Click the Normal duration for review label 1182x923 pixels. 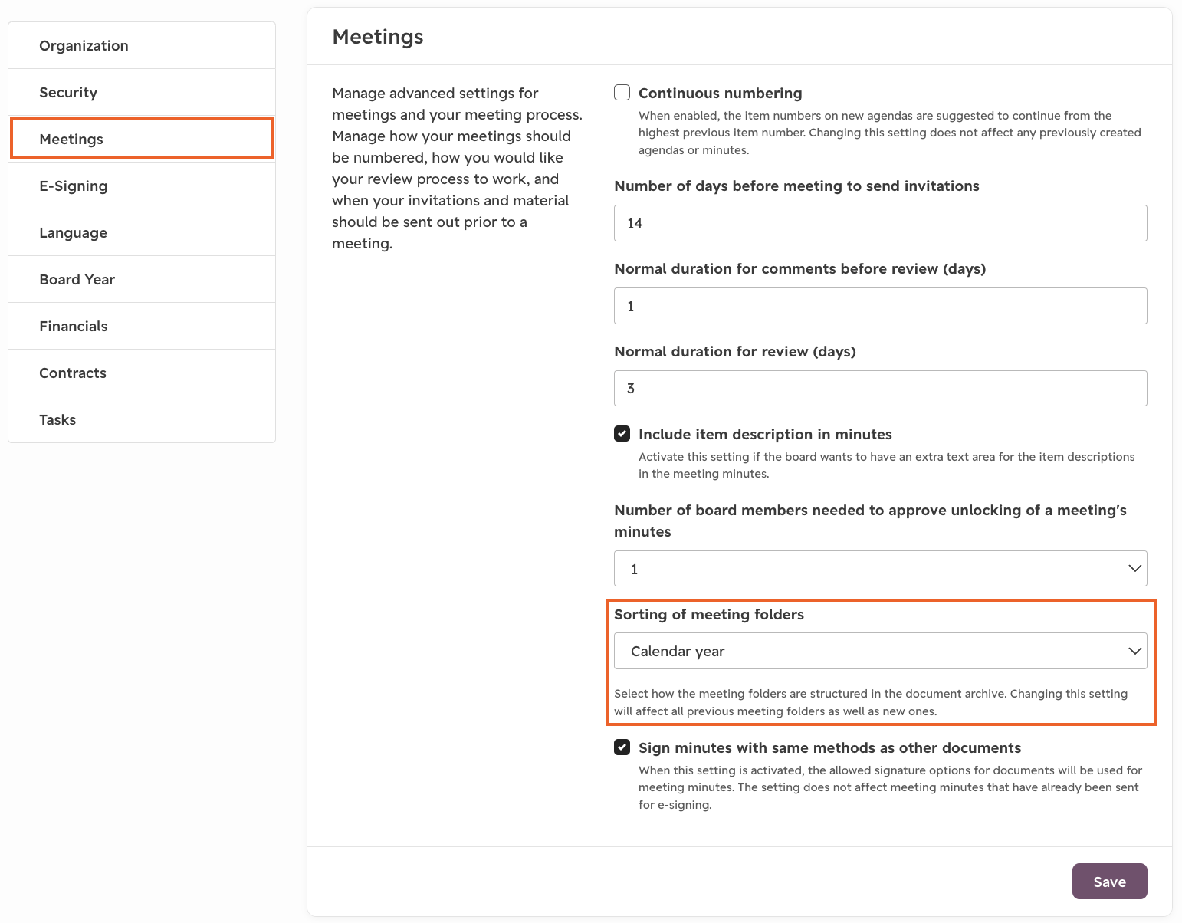coord(735,351)
